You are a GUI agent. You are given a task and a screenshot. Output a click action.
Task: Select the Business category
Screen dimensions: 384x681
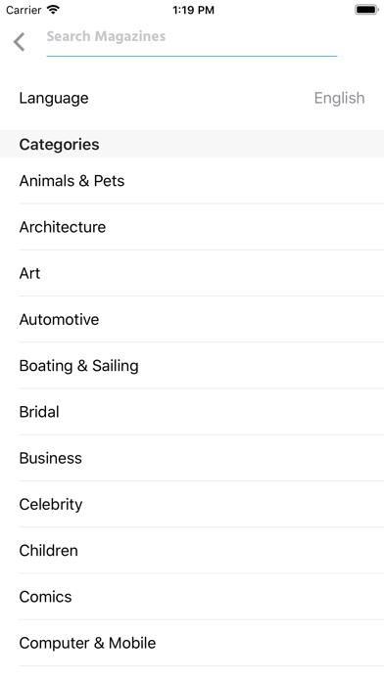(x=192, y=458)
